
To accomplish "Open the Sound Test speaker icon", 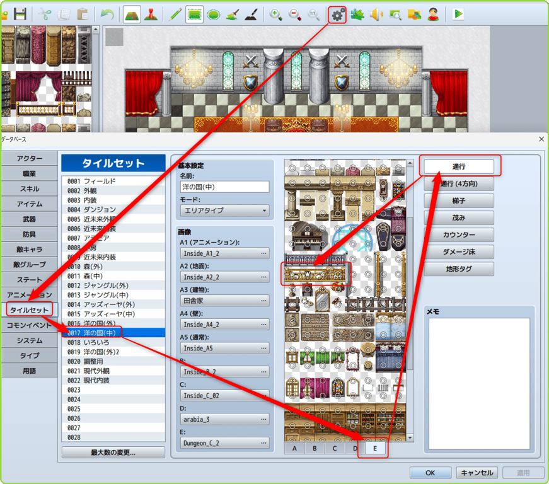I will coord(377,14).
